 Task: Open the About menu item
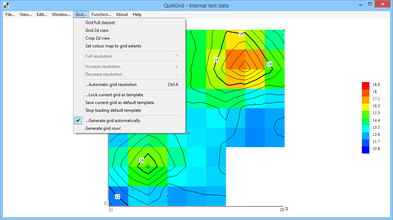(x=122, y=15)
